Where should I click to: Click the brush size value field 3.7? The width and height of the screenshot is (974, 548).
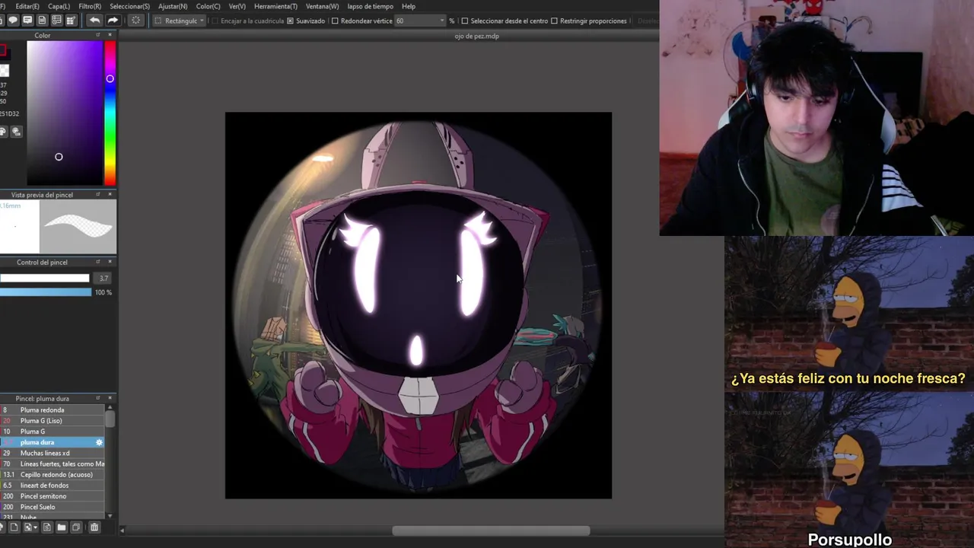click(103, 278)
